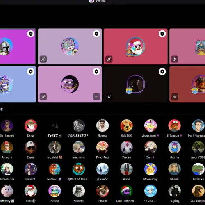Viewport: 205px width, 205px height.
Task: Click the muted mic icon on the purple Pepe tile
Action: click(x=43, y=97)
